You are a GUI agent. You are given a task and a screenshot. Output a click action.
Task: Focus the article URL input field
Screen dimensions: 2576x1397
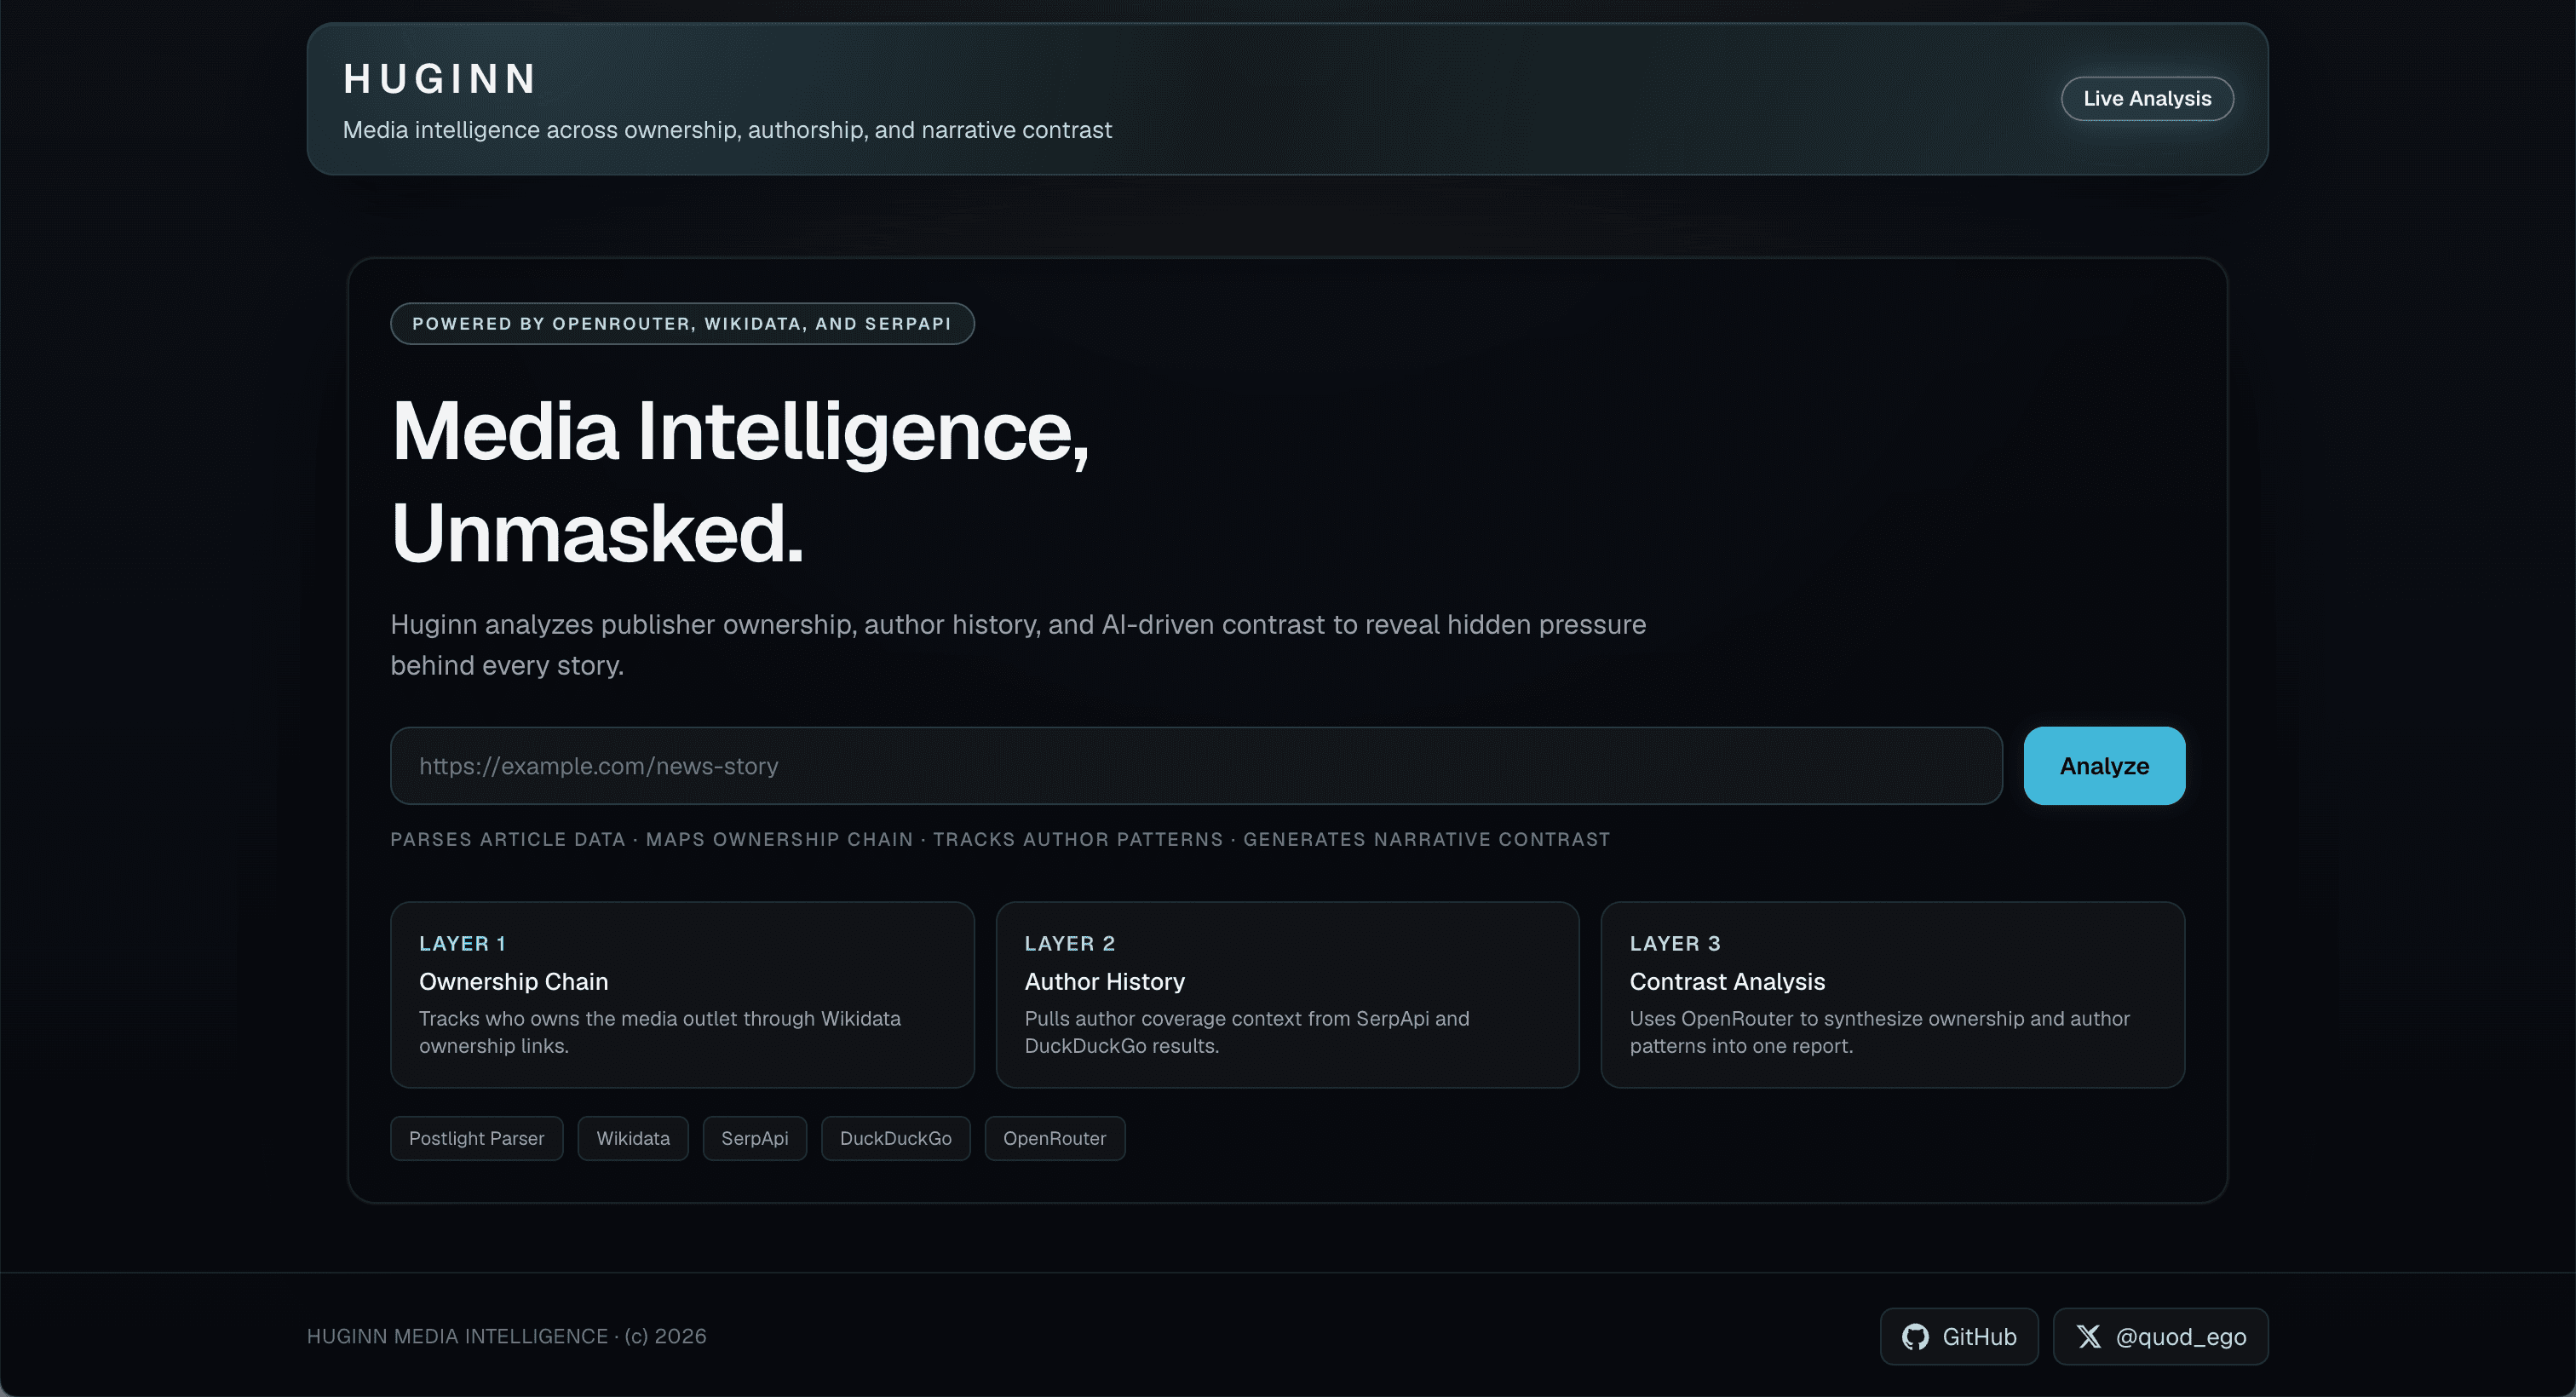[1195, 766]
